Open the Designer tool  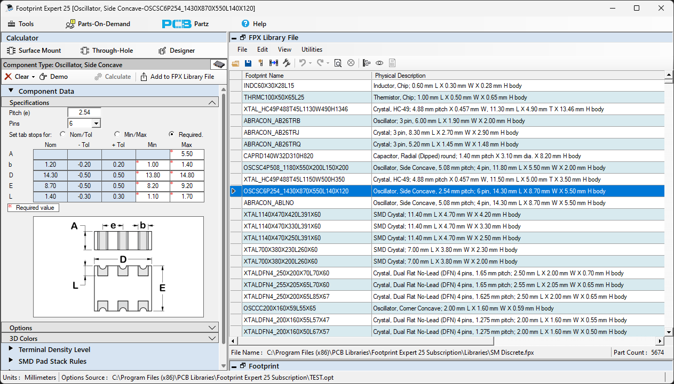pyautogui.click(x=177, y=51)
